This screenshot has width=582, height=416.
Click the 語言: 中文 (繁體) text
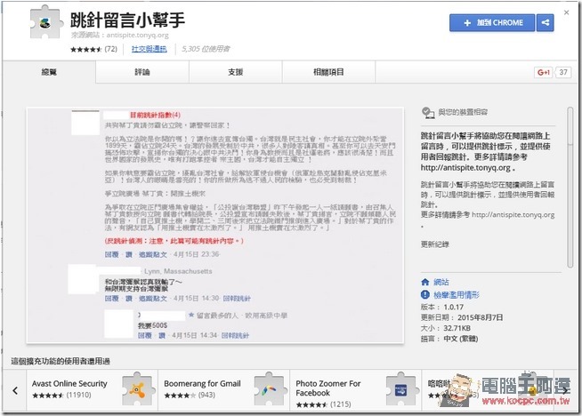[x=449, y=339]
